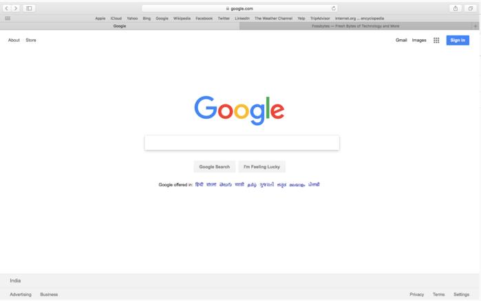
Task: Go back with Safari's back arrow
Action: point(7,8)
